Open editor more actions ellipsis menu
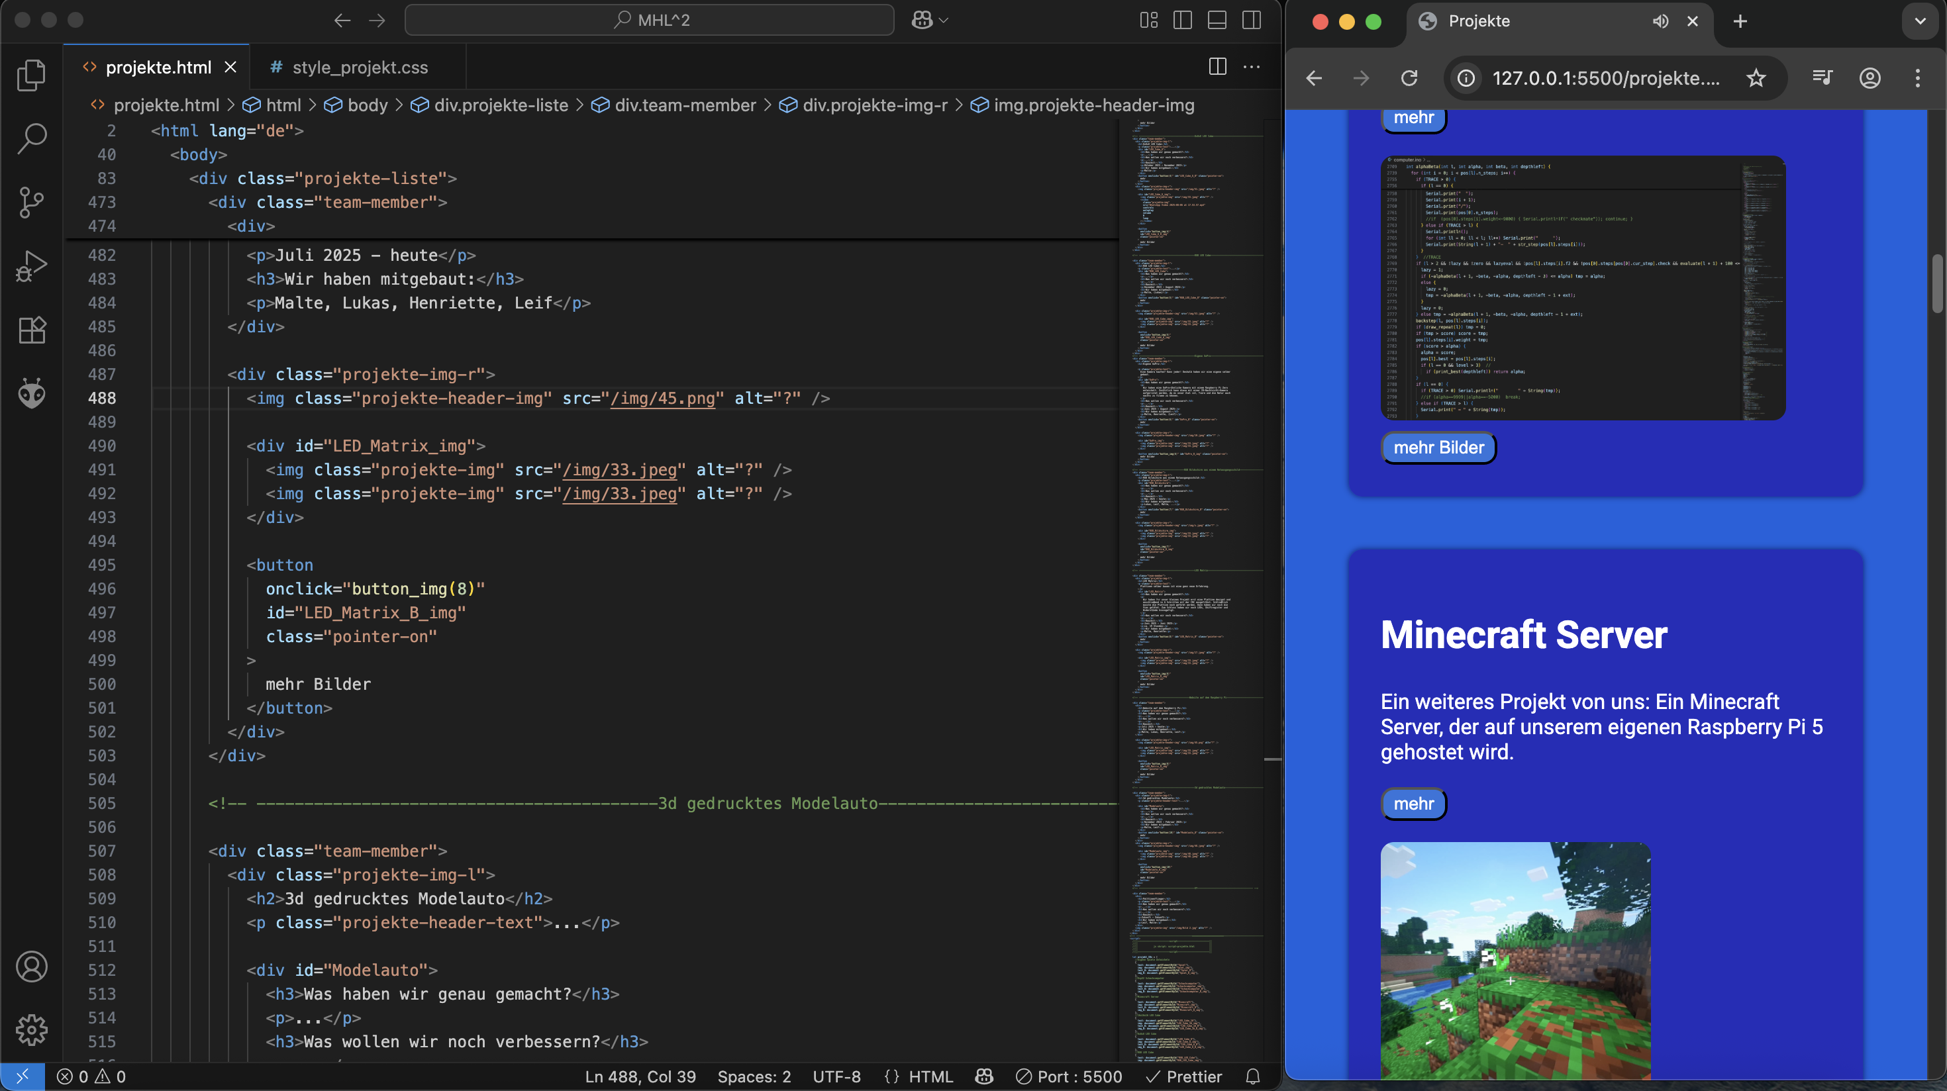Viewport: 1947px width, 1091px height. pyautogui.click(x=1252, y=66)
